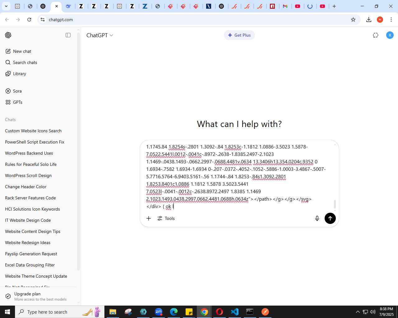Open chat 'Website Redesign Ideas'
Screen dimensions: 398x318
28,243
